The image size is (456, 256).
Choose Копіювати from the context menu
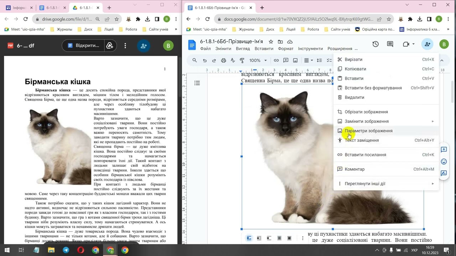[x=386, y=69]
